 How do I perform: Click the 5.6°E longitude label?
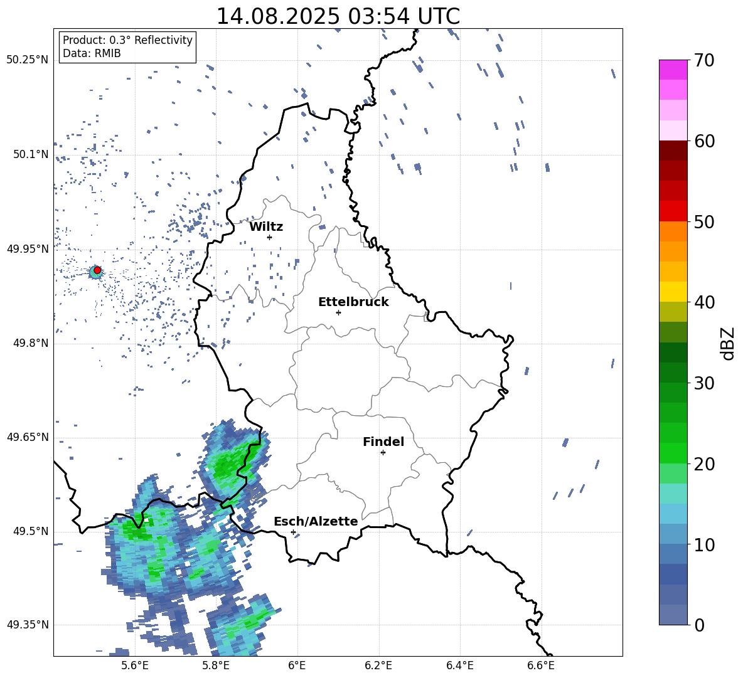135,665
